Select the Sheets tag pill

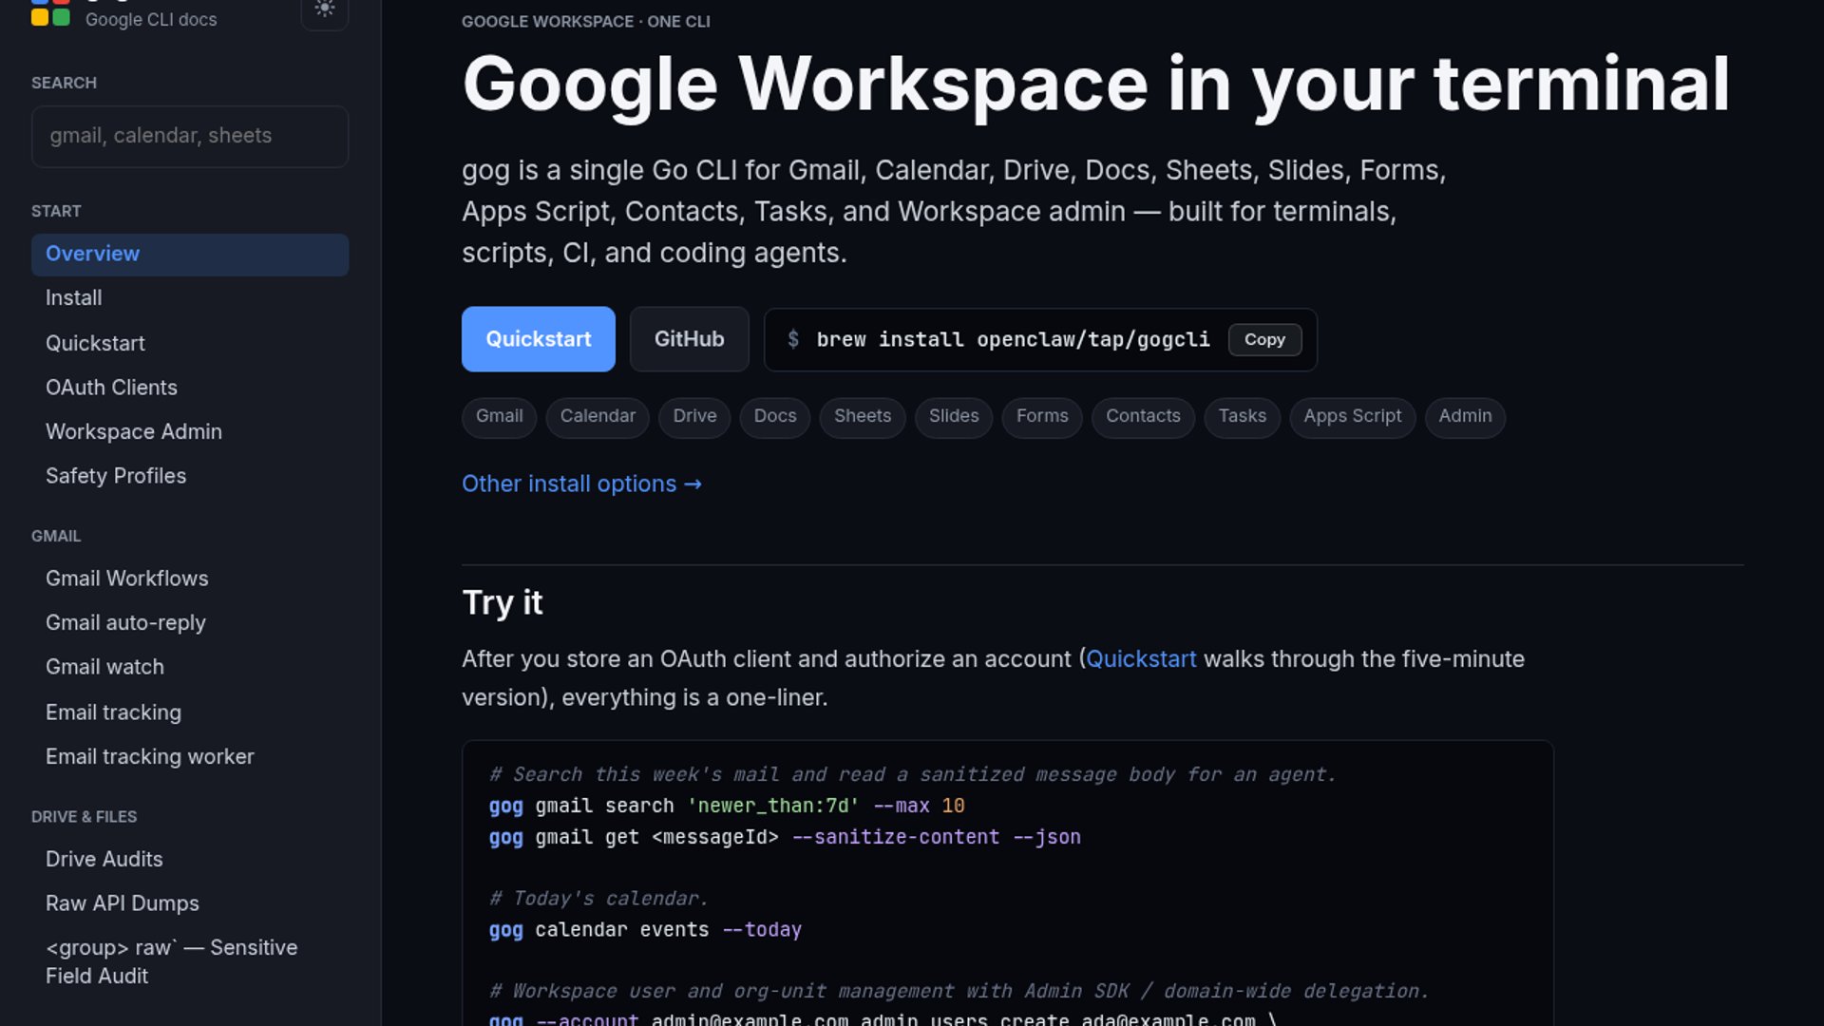[863, 417]
